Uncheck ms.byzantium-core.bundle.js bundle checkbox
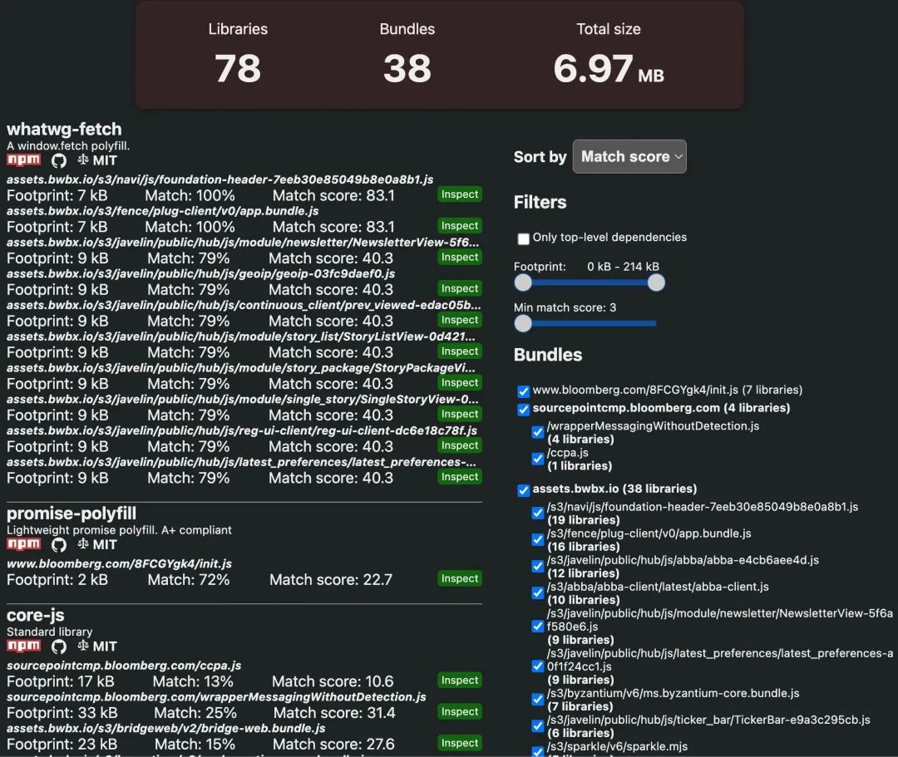 point(538,699)
